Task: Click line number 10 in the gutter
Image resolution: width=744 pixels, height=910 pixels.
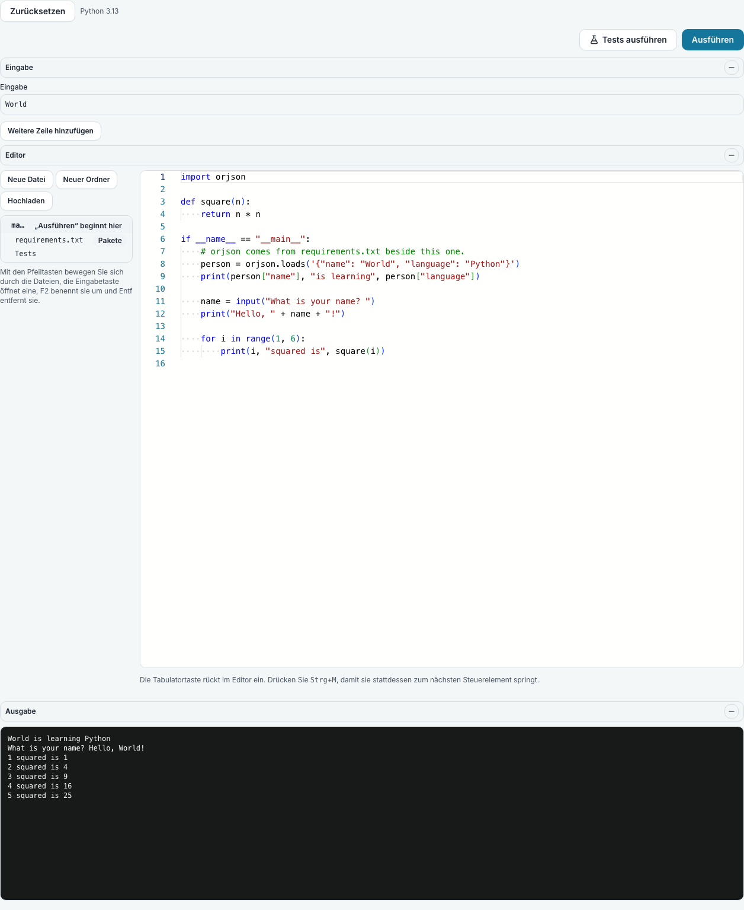Action: 160,289
